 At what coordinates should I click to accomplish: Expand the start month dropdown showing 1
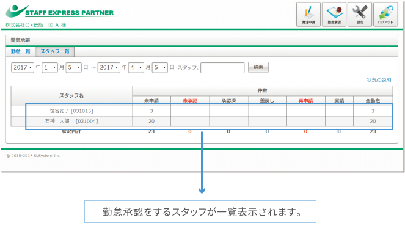click(x=49, y=67)
